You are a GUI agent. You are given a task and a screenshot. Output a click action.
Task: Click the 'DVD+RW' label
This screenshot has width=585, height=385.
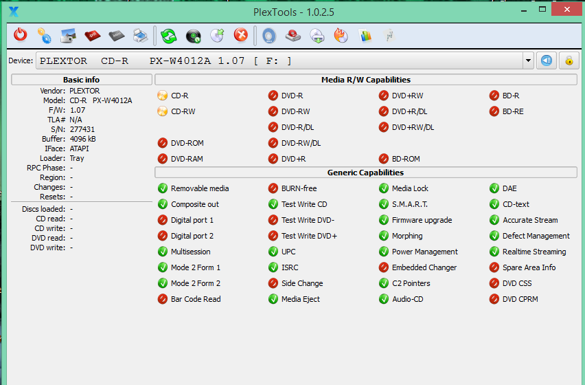[x=407, y=96]
